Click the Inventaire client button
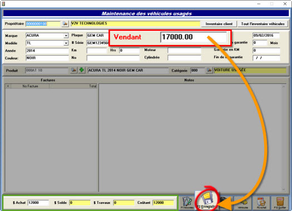The image size is (292, 211). [x=219, y=24]
